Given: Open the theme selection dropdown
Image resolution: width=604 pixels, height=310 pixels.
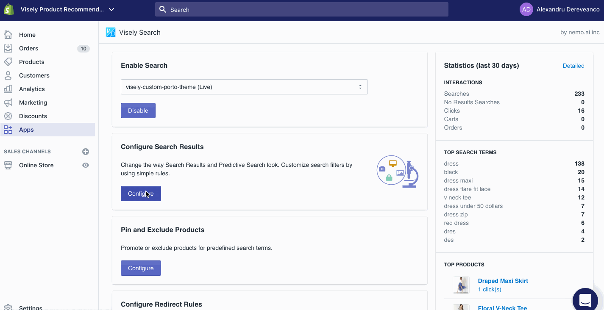Looking at the screenshot, I should coord(244,87).
